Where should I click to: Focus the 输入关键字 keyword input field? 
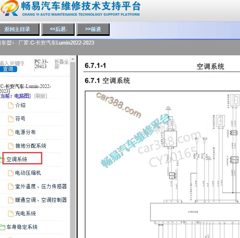coord(12,63)
